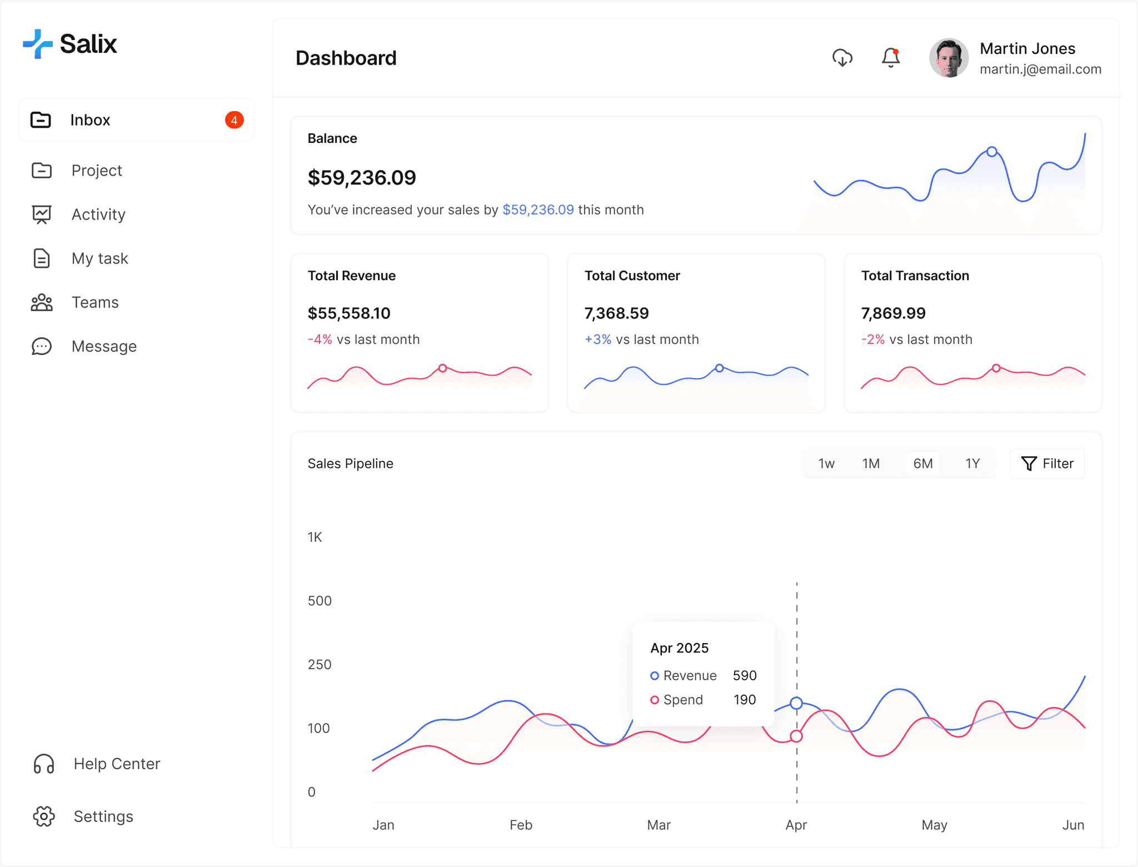The image size is (1138, 867).
Task: Switch Sales Pipeline range to 1M
Action: coord(871,464)
